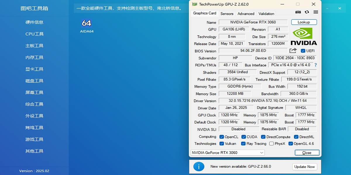Toggle the CUDA checkbox
This screenshot has width=351, height=175.
tap(243, 137)
